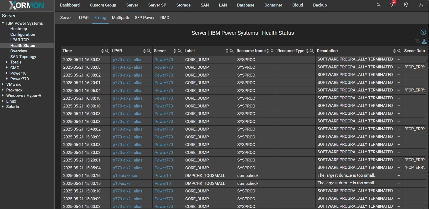Screen dimensions: 429x209
Task: Expand description ellipsis for 16:20:01 row
Action: click(399, 83)
